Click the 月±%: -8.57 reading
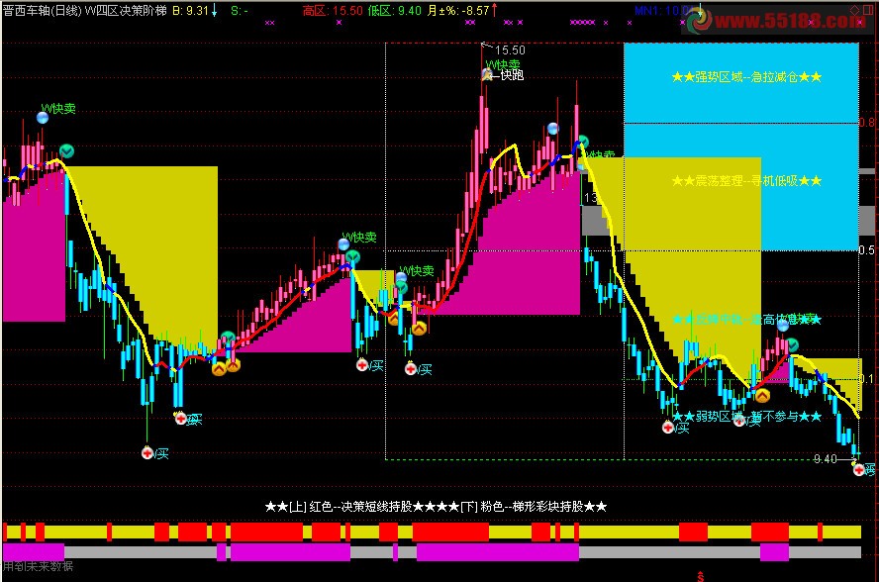The height and width of the screenshot is (582, 879). [458, 11]
